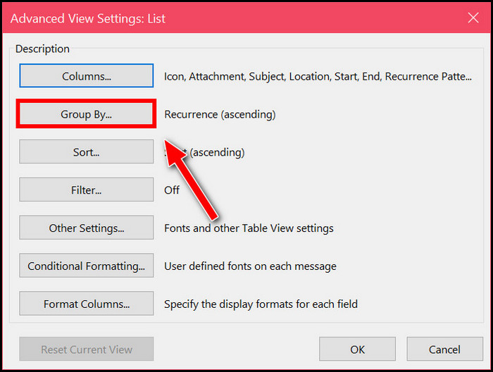
Task: Click the '(ascending)' text beside the Sort button
Action: 217,152
